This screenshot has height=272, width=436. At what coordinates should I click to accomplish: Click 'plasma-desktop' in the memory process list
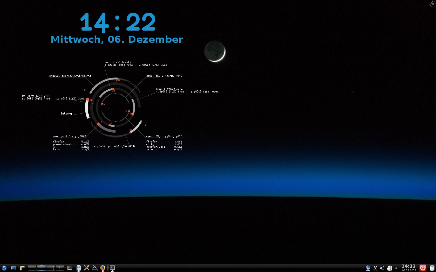[x=64, y=144]
